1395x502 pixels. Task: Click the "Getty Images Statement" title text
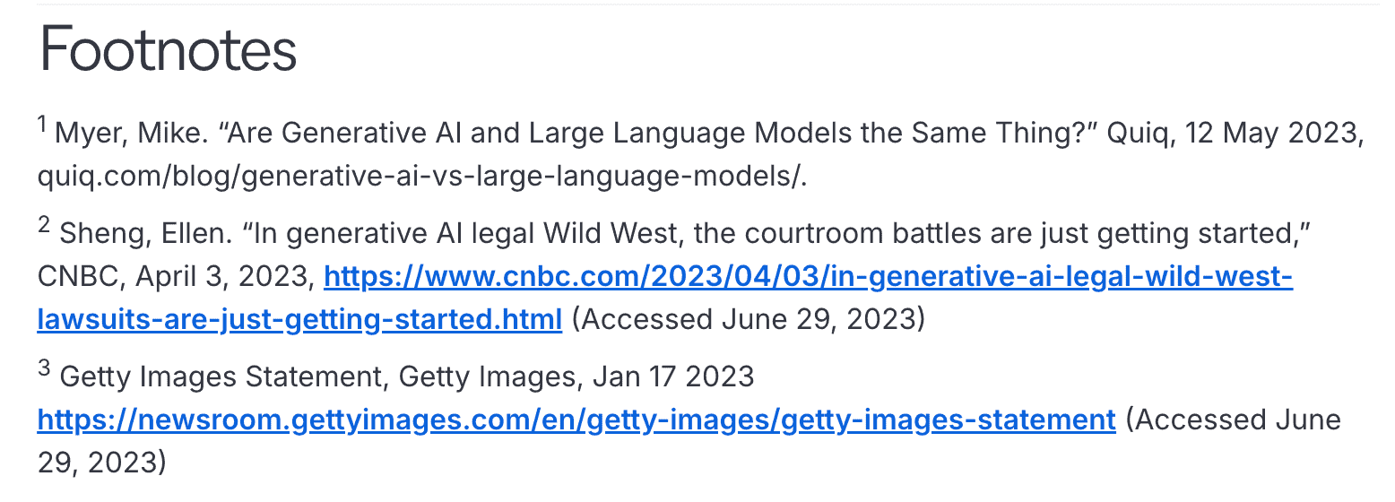(221, 377)
